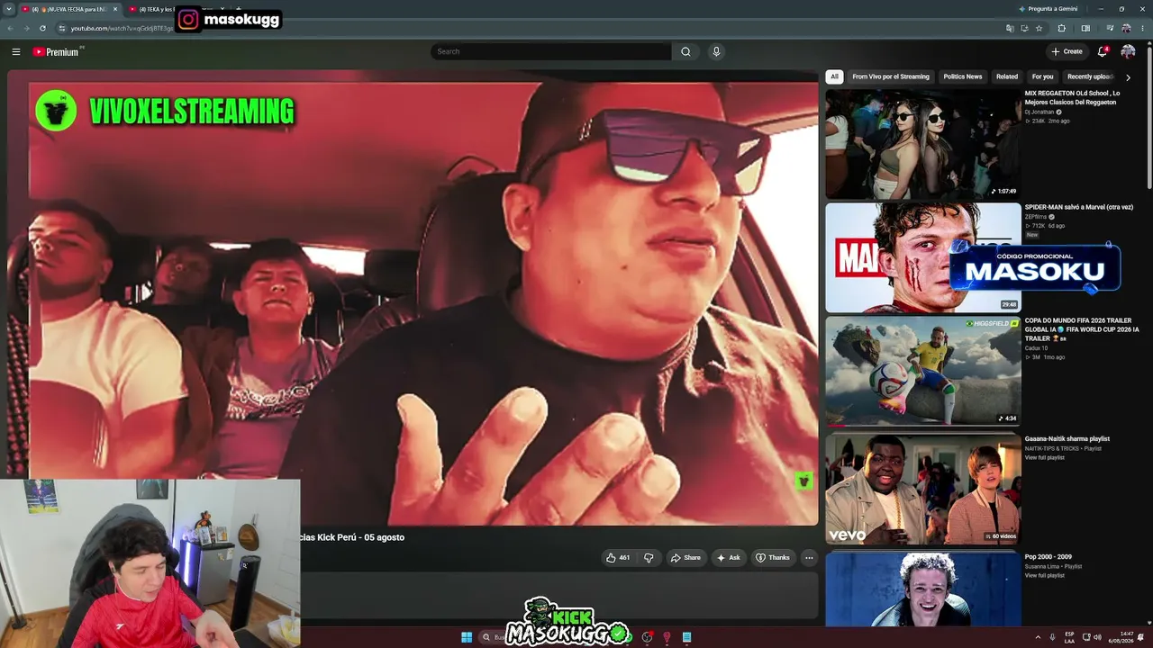Open the Chrome three-dot menu
Image resolution: width=1153 pixels, height=648 pixels.
coord(1144,28)
